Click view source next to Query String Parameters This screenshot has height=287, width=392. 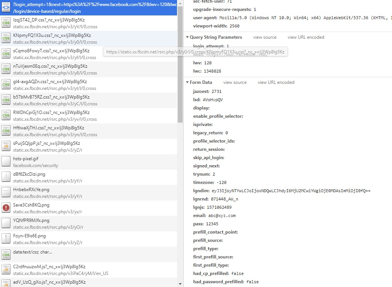pyautogui.click(x=265, y=37)
